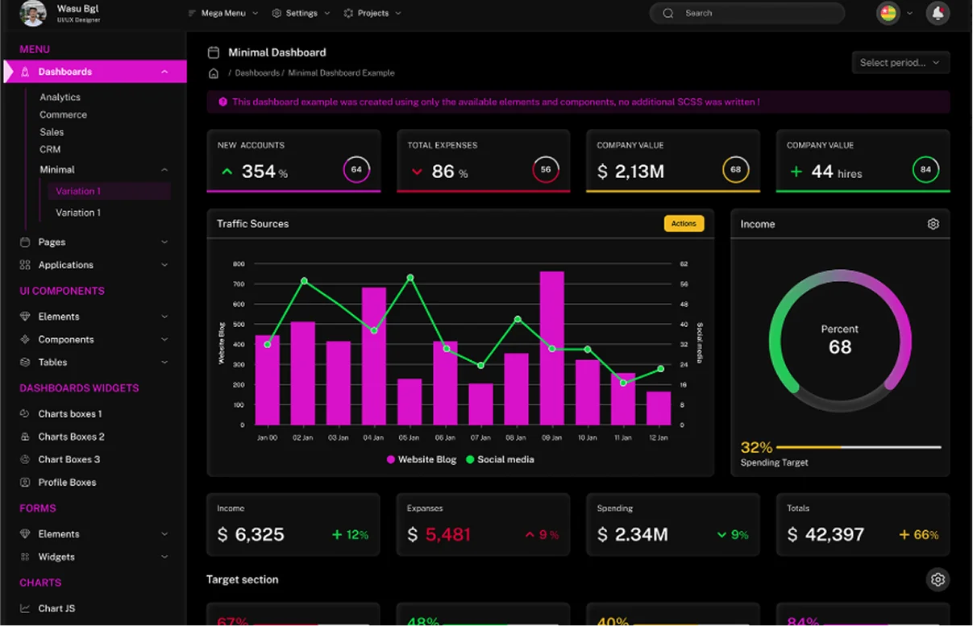Open the Minimal Dashboard Example breadcrumb link
The image size is (973, 626).
coord(341,73)
